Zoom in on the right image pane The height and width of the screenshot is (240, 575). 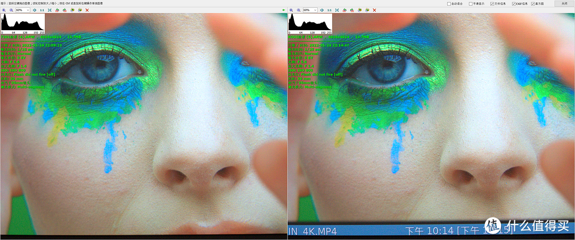291,10
